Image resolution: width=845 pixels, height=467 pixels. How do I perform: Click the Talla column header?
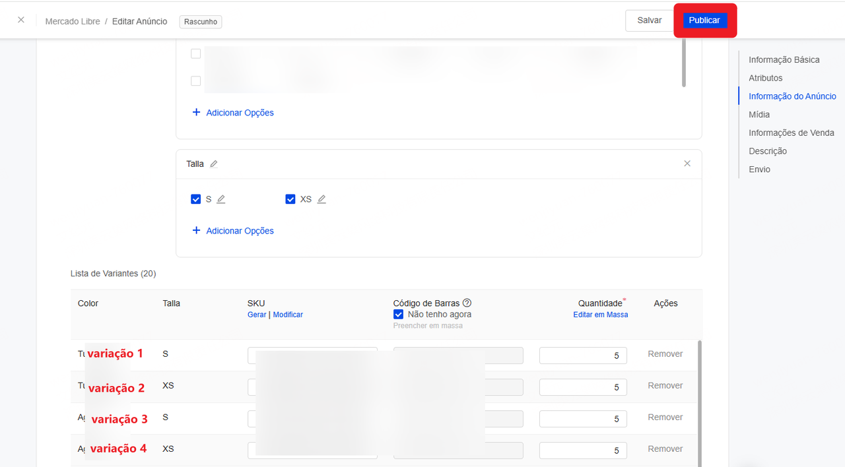[x=171, y=303]
